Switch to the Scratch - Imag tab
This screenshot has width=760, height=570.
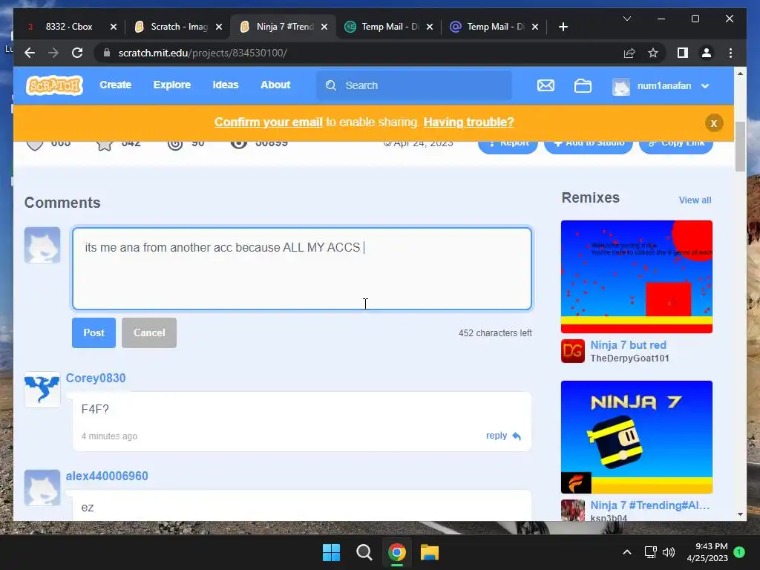tap(177, 27)
